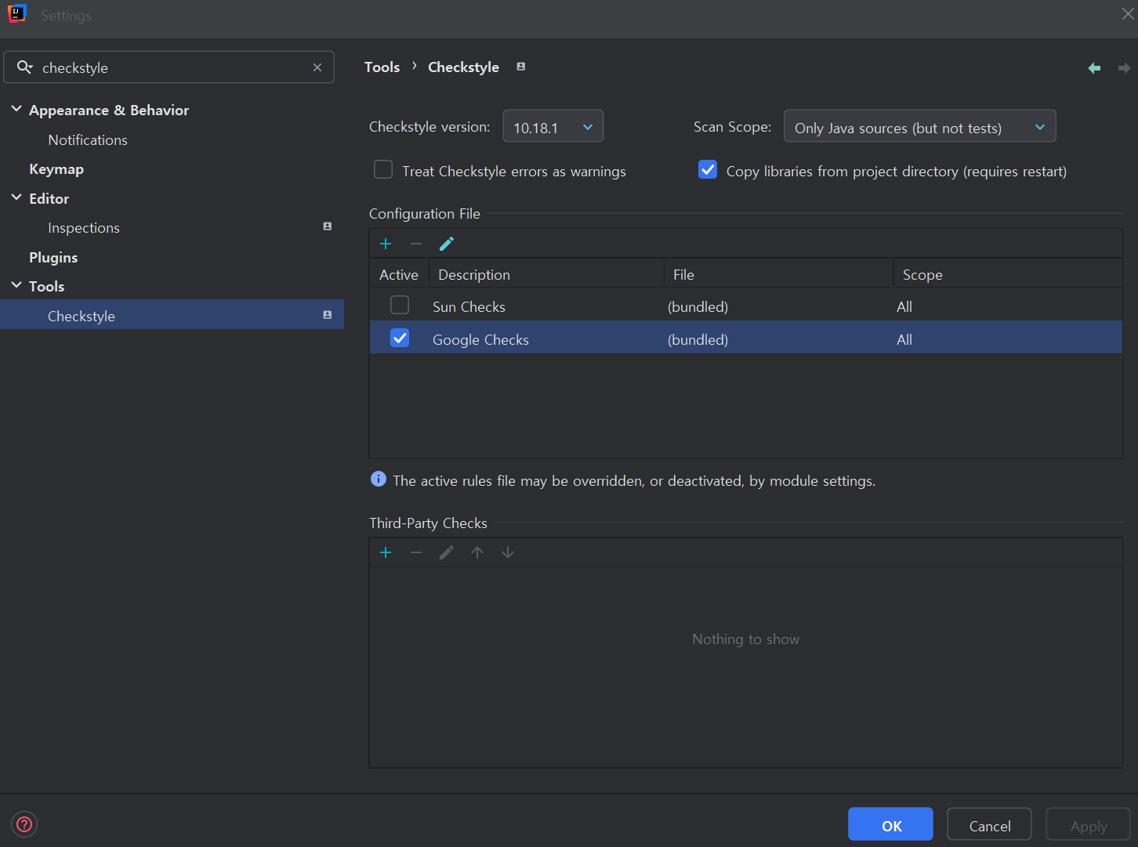Image resolution: width=1138 pixels, height=847 pixels.
Task: Remove the selected configuration file
Action: pyautogui.click(x=416, y=244)
